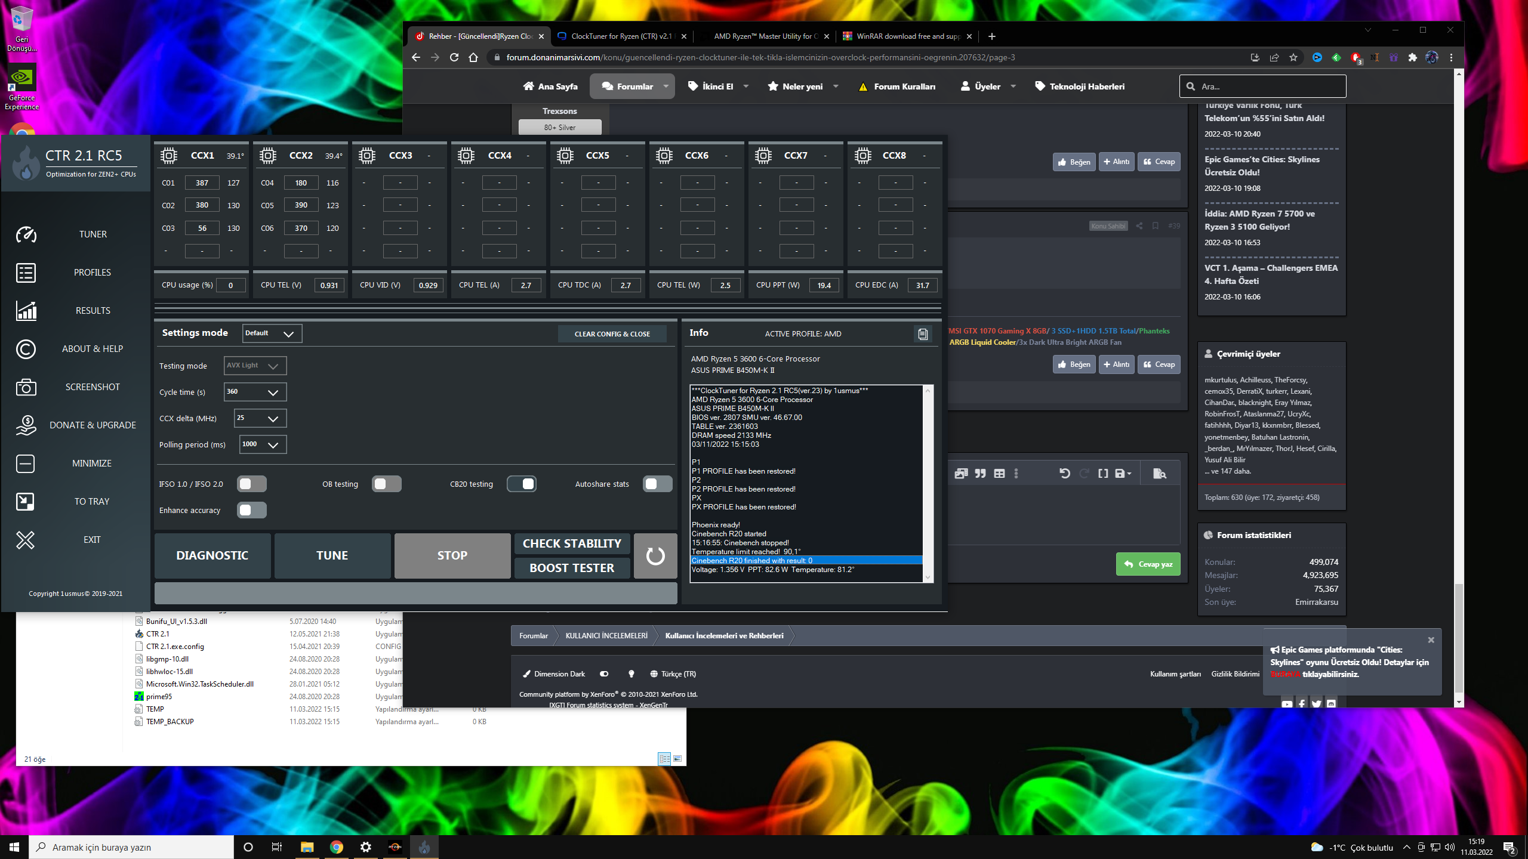This screenshot has height=859, width=1528.
Task: Open the AMD Ryzen Master taskbar icon
Action: coord(395,847)
